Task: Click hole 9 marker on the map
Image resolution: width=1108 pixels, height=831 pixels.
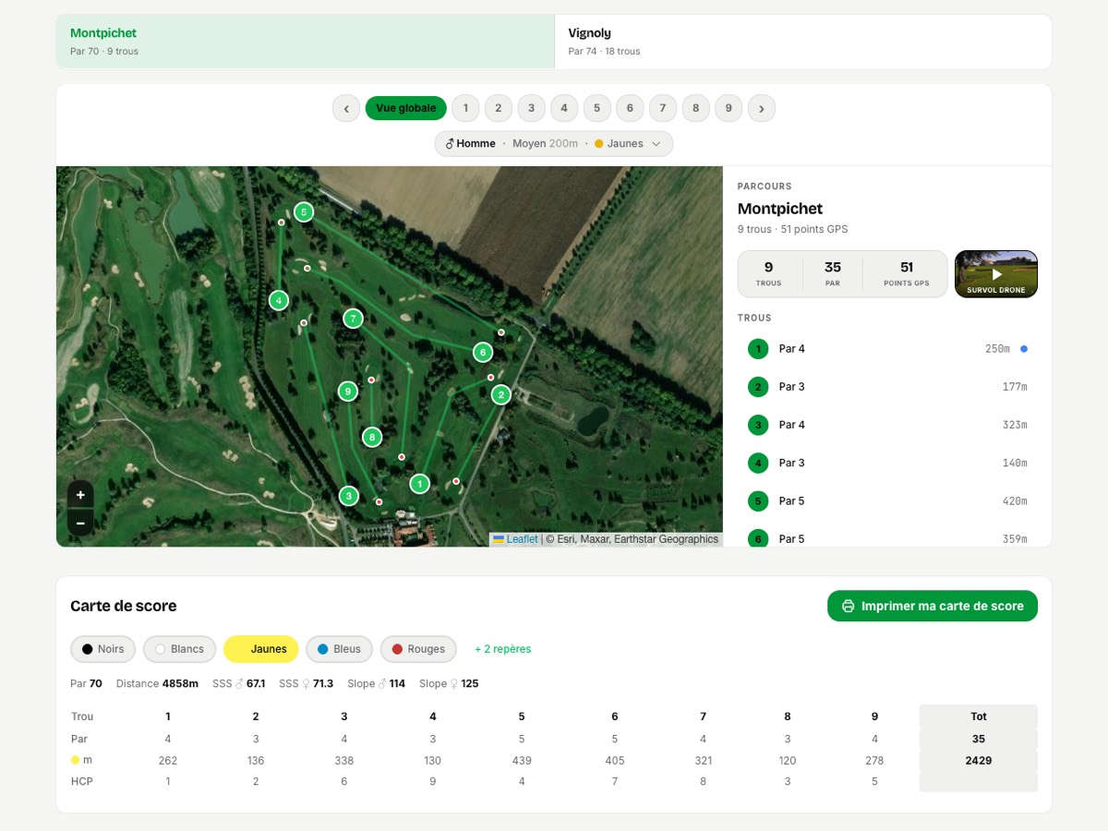Action: tap(347, 391)
